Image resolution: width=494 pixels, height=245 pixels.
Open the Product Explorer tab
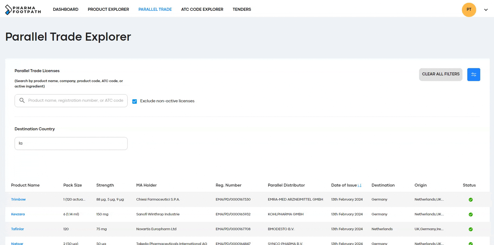click(x=108, y=9)
